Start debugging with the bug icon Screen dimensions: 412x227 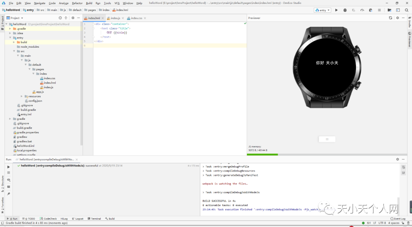(x=345, y=10)
